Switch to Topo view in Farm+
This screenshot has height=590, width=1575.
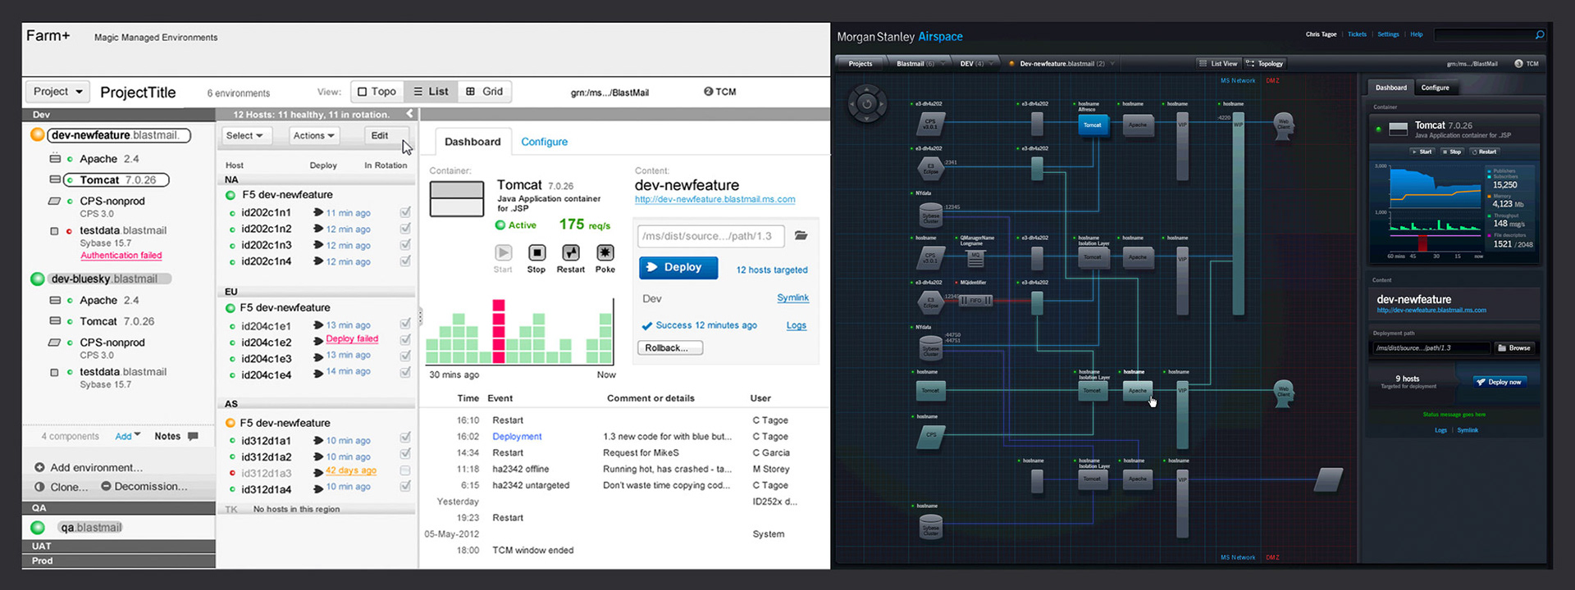[x=377, y=91]
